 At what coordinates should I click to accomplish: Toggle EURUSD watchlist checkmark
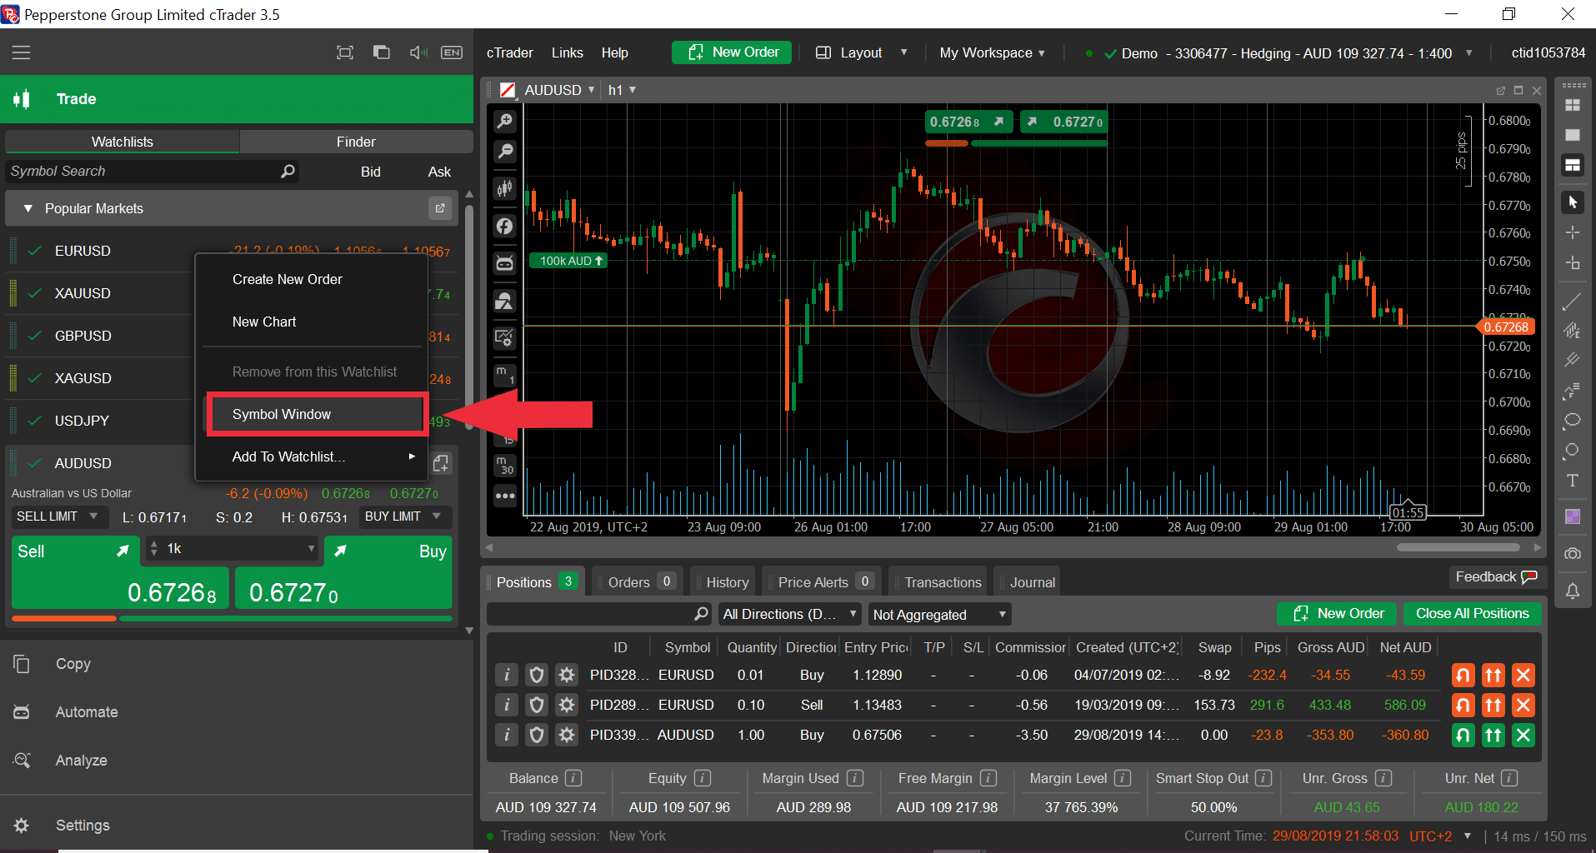click(35, 251)
